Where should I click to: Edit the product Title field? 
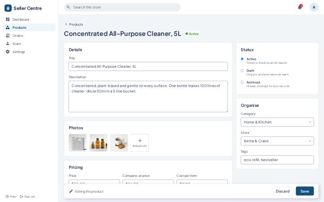[148, 66]
